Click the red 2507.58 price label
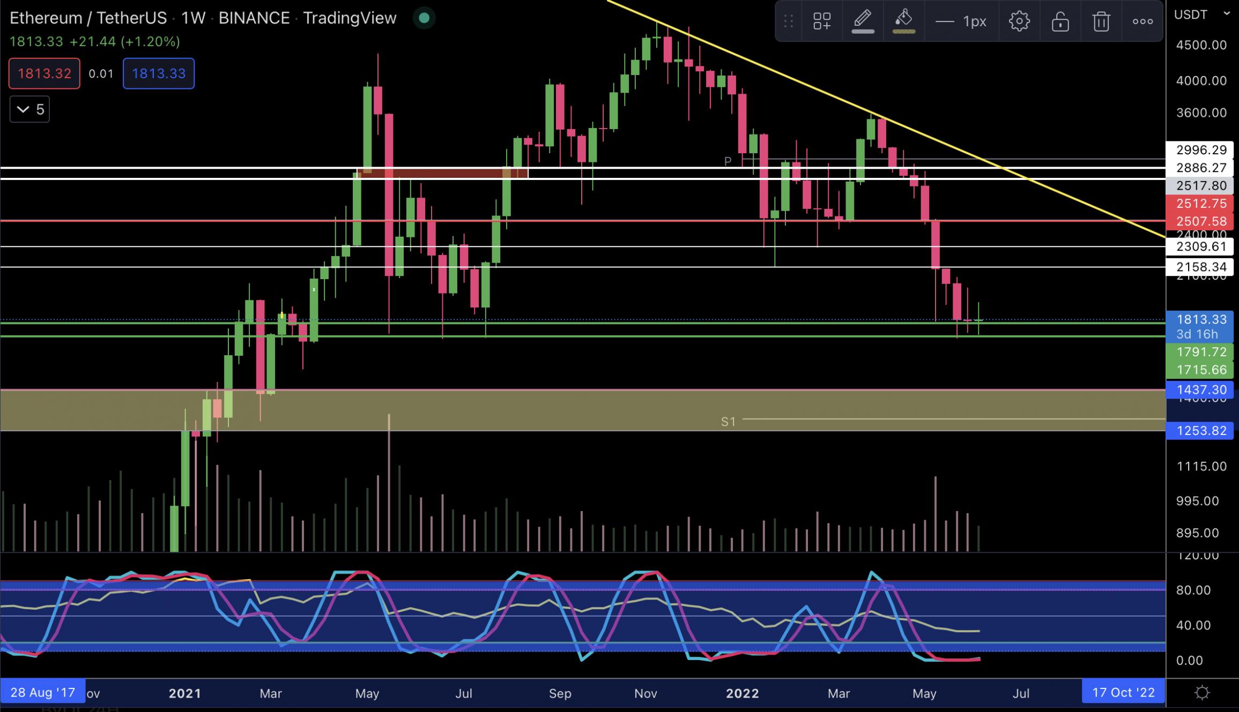The height and width of the screenshot is (712, 1239). pos(1201,221)
